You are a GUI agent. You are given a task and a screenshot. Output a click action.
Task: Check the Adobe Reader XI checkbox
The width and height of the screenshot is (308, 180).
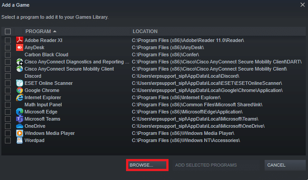tap(8, 40)
